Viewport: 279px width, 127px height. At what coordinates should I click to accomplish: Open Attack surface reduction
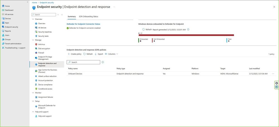click(x=46, y=76)
